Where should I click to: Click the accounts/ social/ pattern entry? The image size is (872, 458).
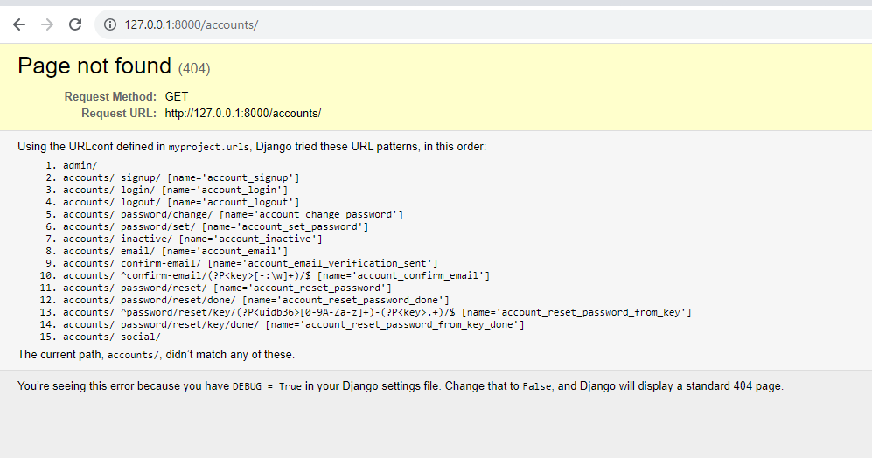click(x=111, y=337)
